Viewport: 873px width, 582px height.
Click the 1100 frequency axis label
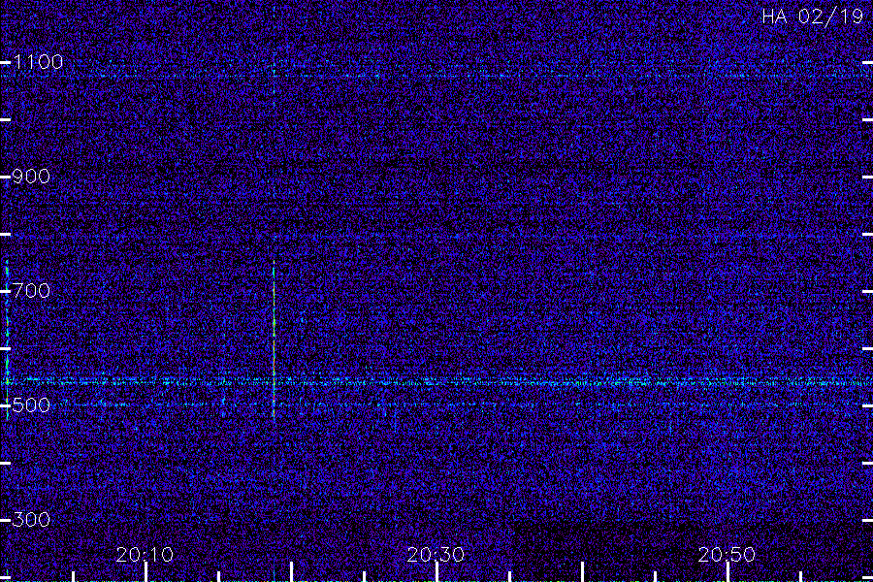tap(38, 62)
